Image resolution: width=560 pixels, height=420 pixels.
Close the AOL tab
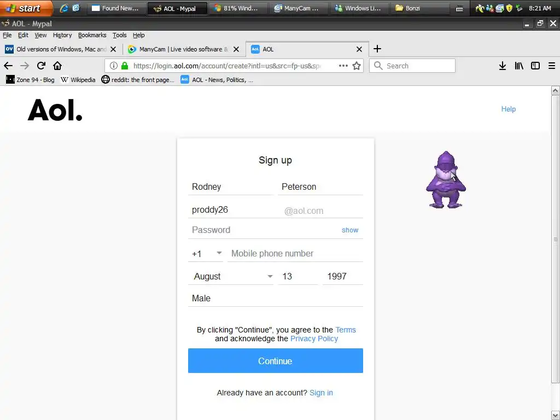click(359, 49)
